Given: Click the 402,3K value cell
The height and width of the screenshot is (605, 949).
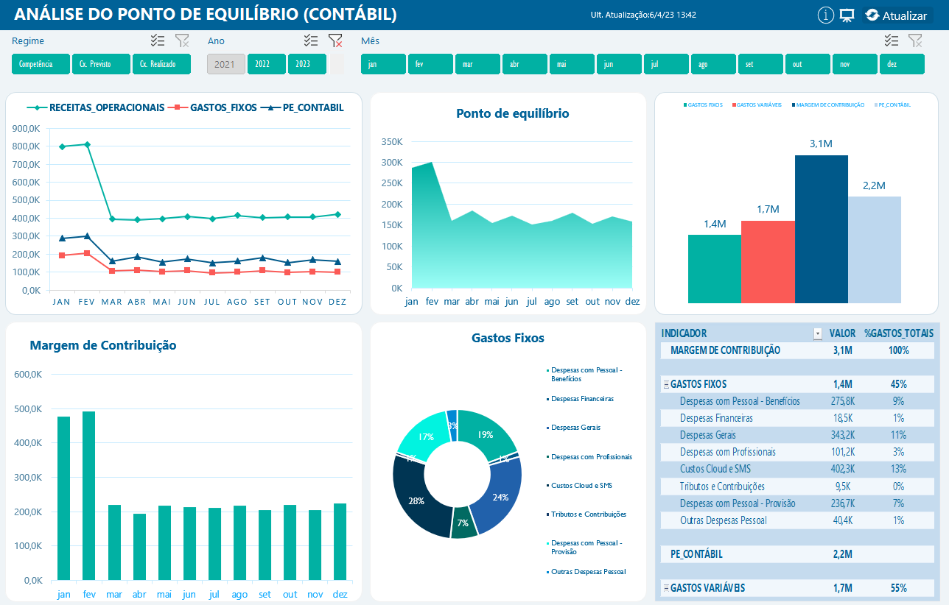Looking at the screenshot, I should (x=842, y=469).
